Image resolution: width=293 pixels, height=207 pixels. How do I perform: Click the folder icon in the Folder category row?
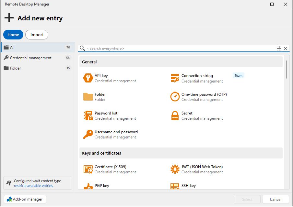[6, 68]
